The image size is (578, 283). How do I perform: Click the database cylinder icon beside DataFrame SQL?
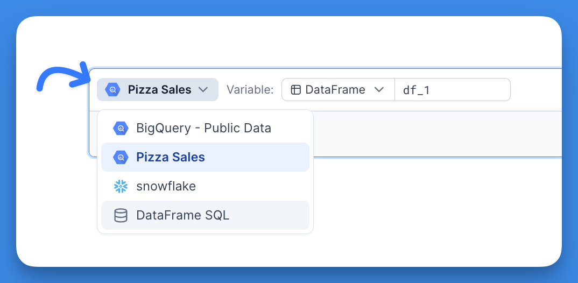click(x=121, y=215)
